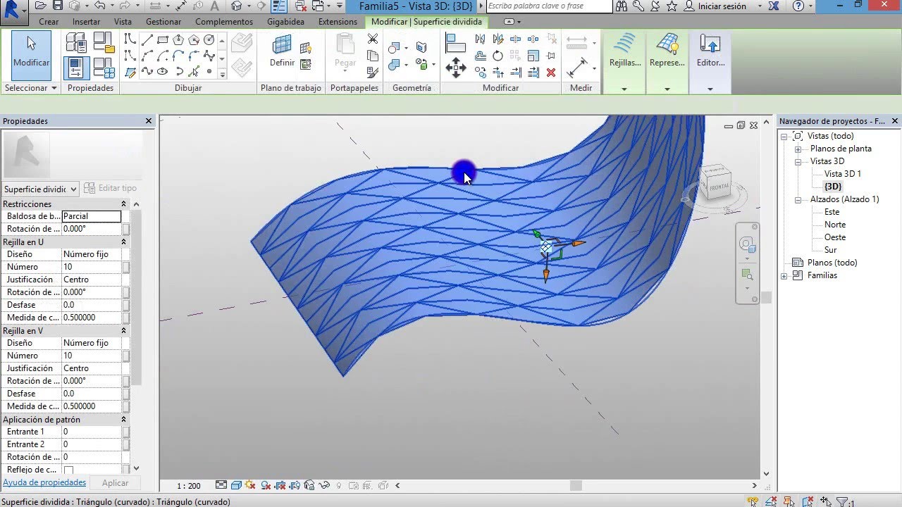This screenshot has width=902, height=507.
Task: Click the Rejilla en U Número value field
Action: [x=91, y=267]
